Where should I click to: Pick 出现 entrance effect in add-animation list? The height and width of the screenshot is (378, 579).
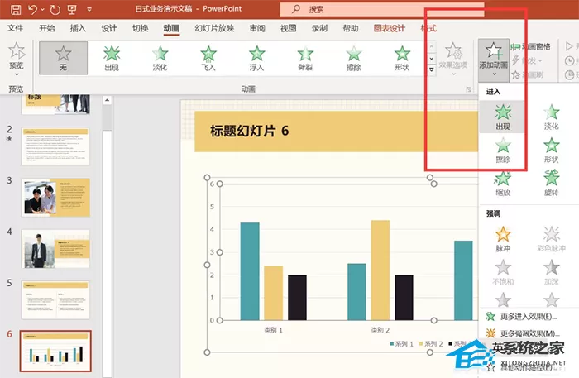[x=503, y=117]
